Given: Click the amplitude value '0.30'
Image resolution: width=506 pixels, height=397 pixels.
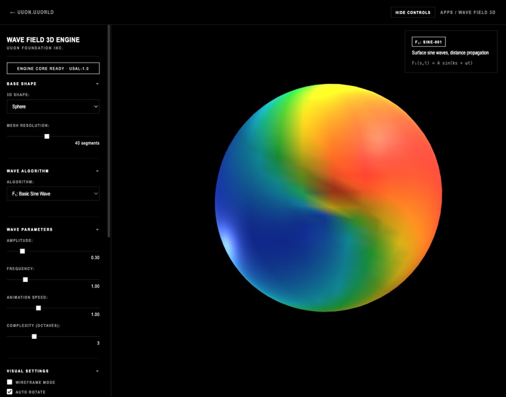Looking at the screenshot, I should pos(96,258).
